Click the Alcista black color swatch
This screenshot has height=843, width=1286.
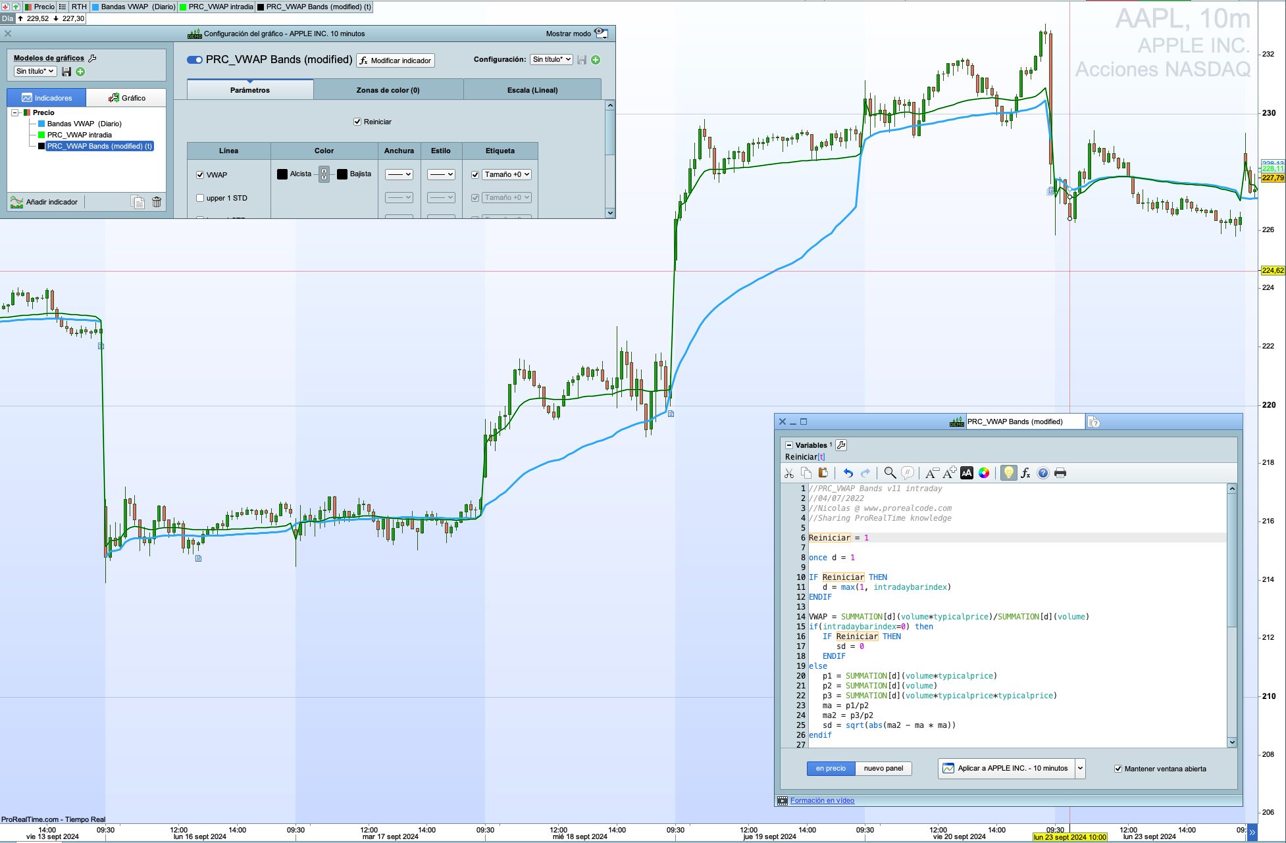click(x=282, y=174)
